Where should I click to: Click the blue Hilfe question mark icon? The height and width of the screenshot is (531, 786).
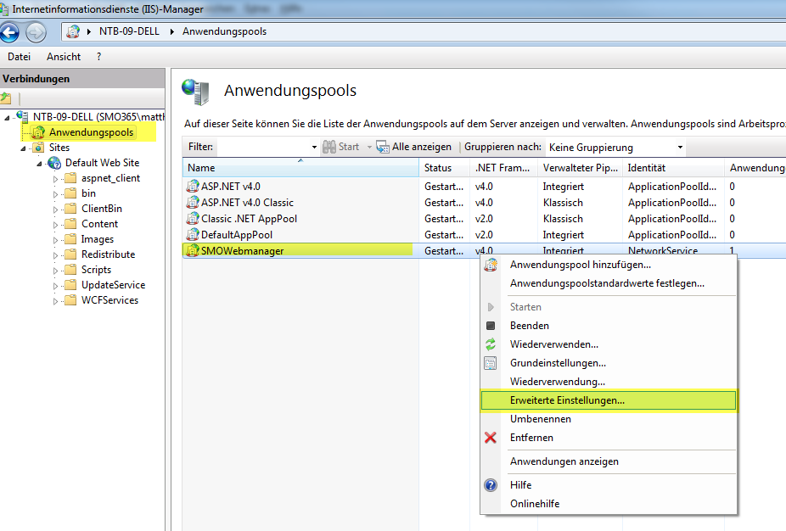point(491,485)
